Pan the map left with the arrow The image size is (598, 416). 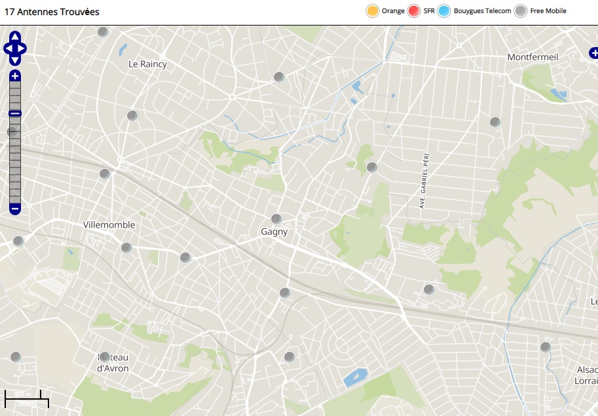[x=8, y=48]
